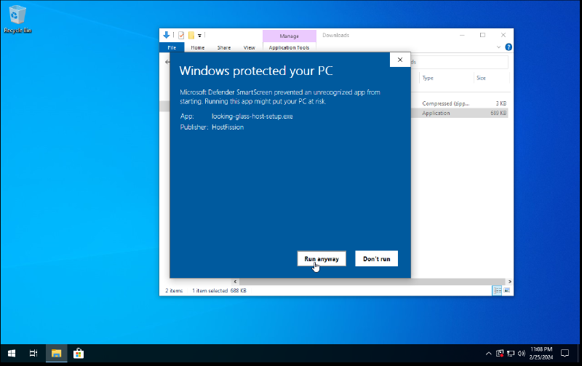582x366 pixels.
Task: Open the network tray icon
Action: [x=511, y=354]
